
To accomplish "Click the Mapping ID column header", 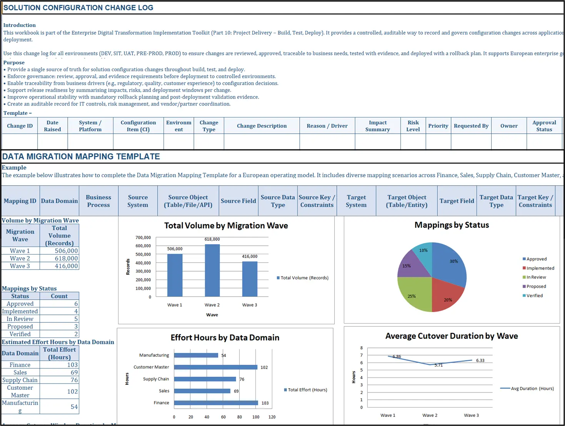I will coord(20,201).
